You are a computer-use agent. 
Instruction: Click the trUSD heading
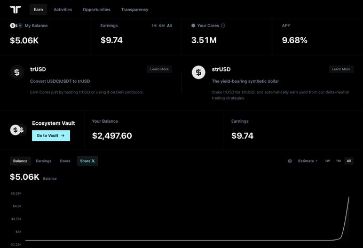pos(38,69)
